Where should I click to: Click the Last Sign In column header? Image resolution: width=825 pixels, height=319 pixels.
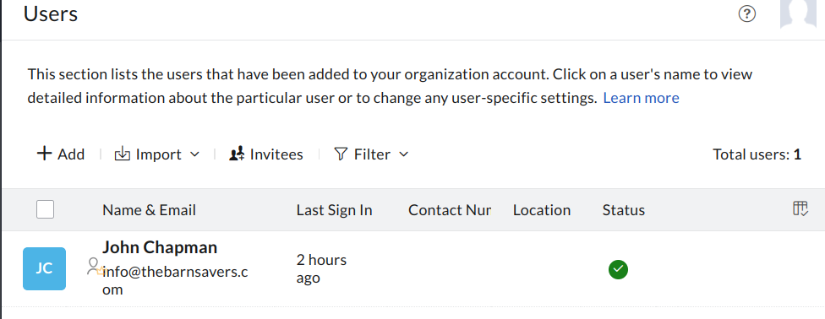click(334, 210)
